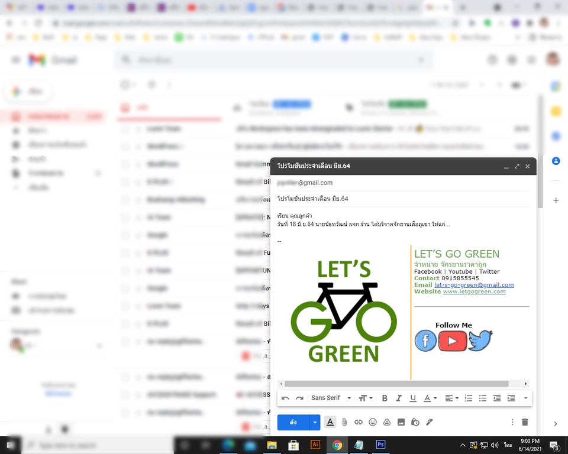Click the subject field โปรโมชั่นประจำเดือน มิย.64
568x454 pixels.
pyautogui.click(x=403, y=199)
